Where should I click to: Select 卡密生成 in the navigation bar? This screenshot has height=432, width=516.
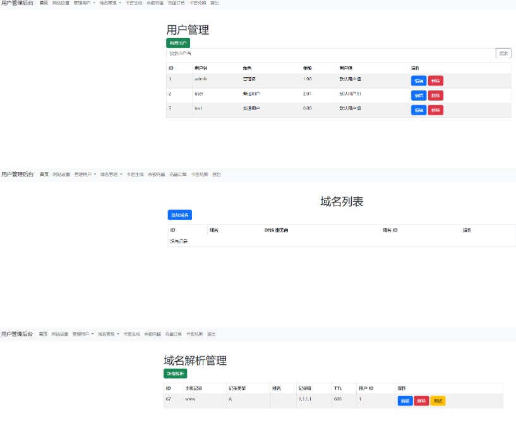(x=133, y=3)
